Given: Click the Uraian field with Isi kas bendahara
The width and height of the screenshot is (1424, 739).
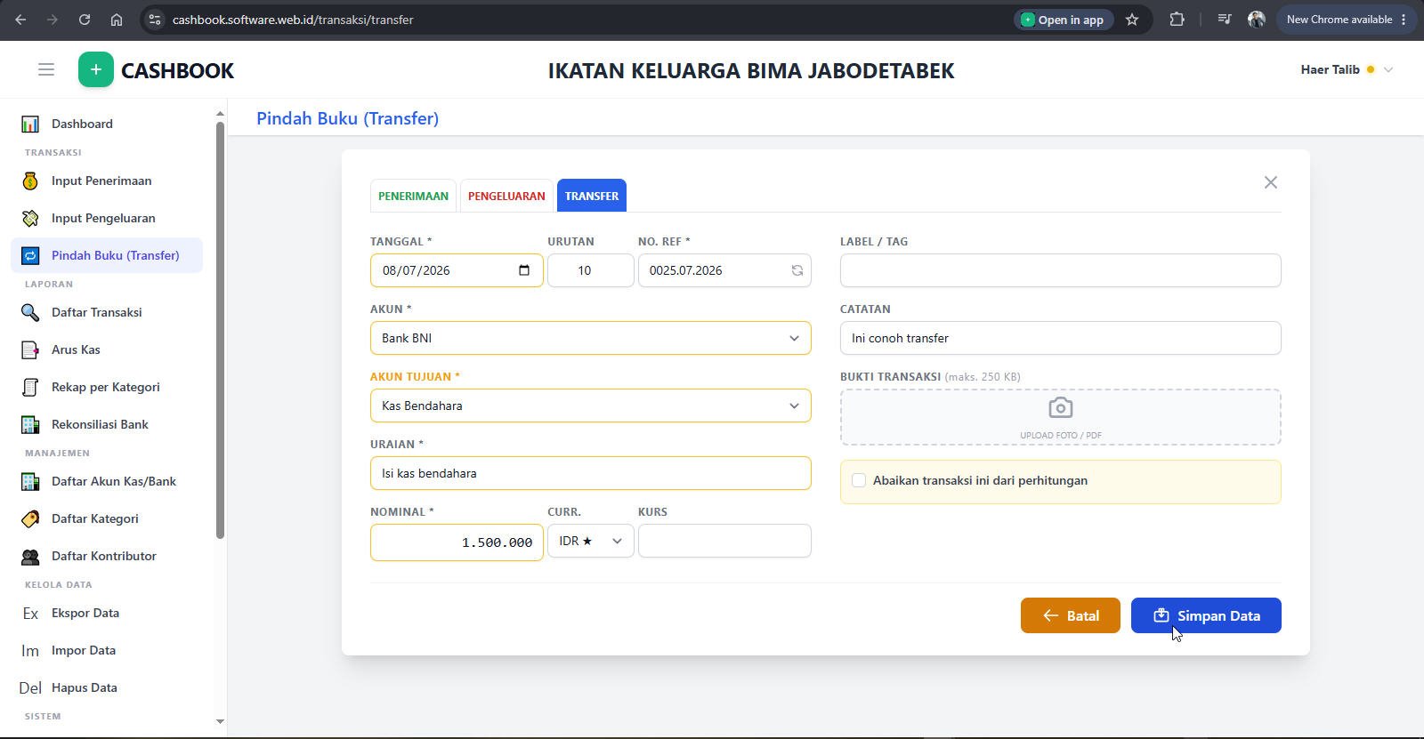Looking at the screenshot, I should click(590, 473).
